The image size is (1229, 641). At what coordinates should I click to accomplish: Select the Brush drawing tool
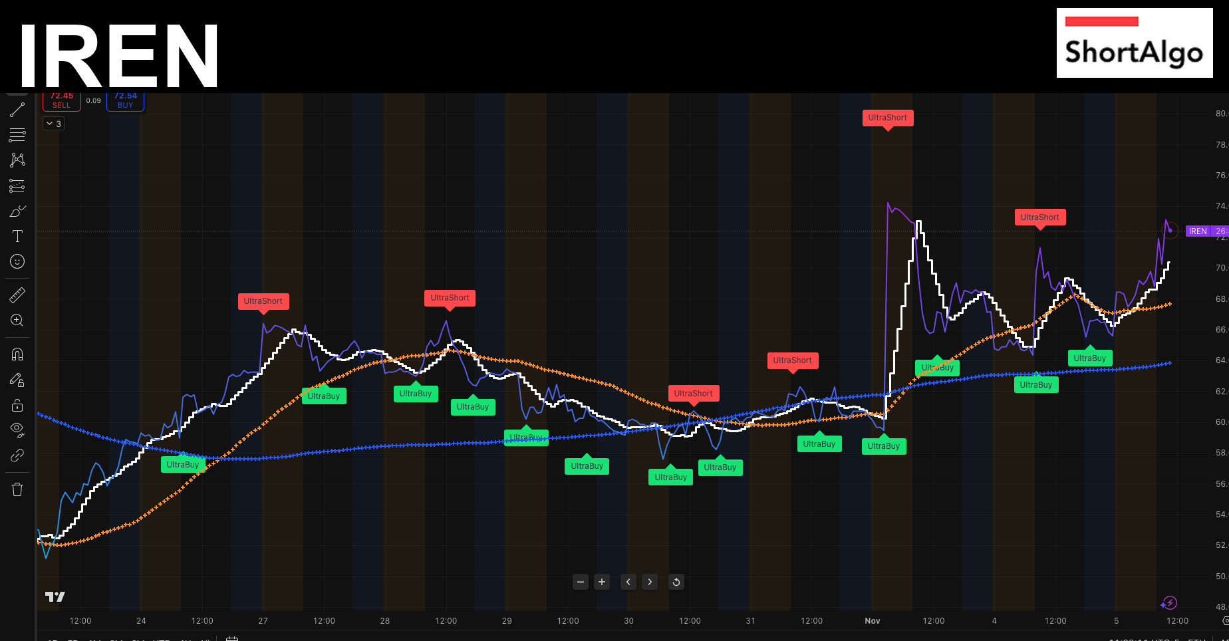click(x=17, y=211)
